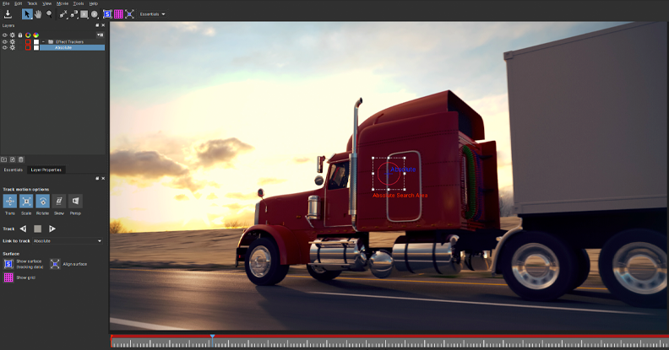
Task: Stop tracking with the square button
Action: [x=38, y=229]
